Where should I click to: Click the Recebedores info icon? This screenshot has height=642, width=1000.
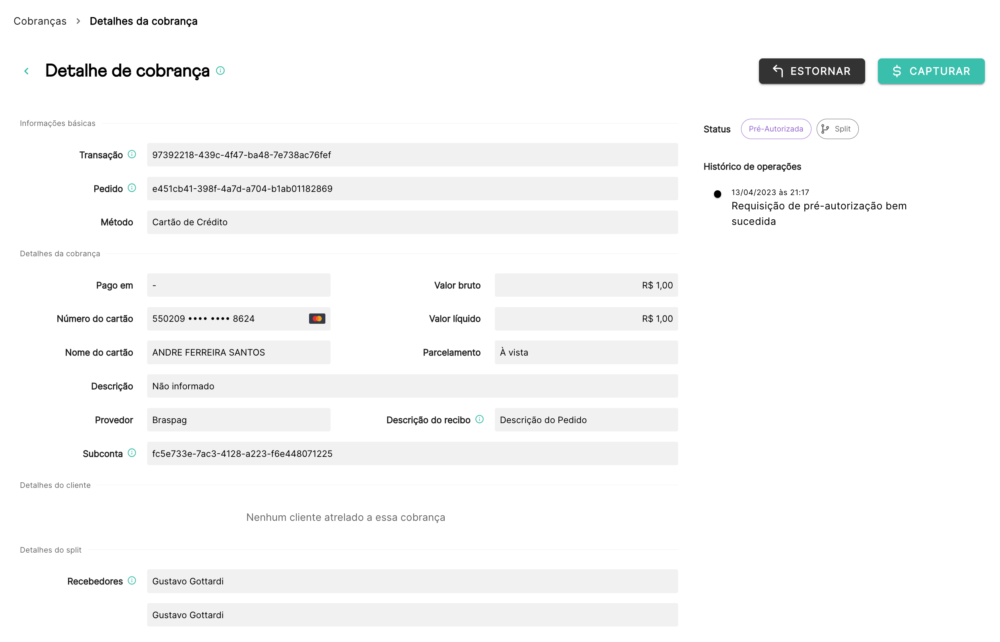tap(132, 580)
